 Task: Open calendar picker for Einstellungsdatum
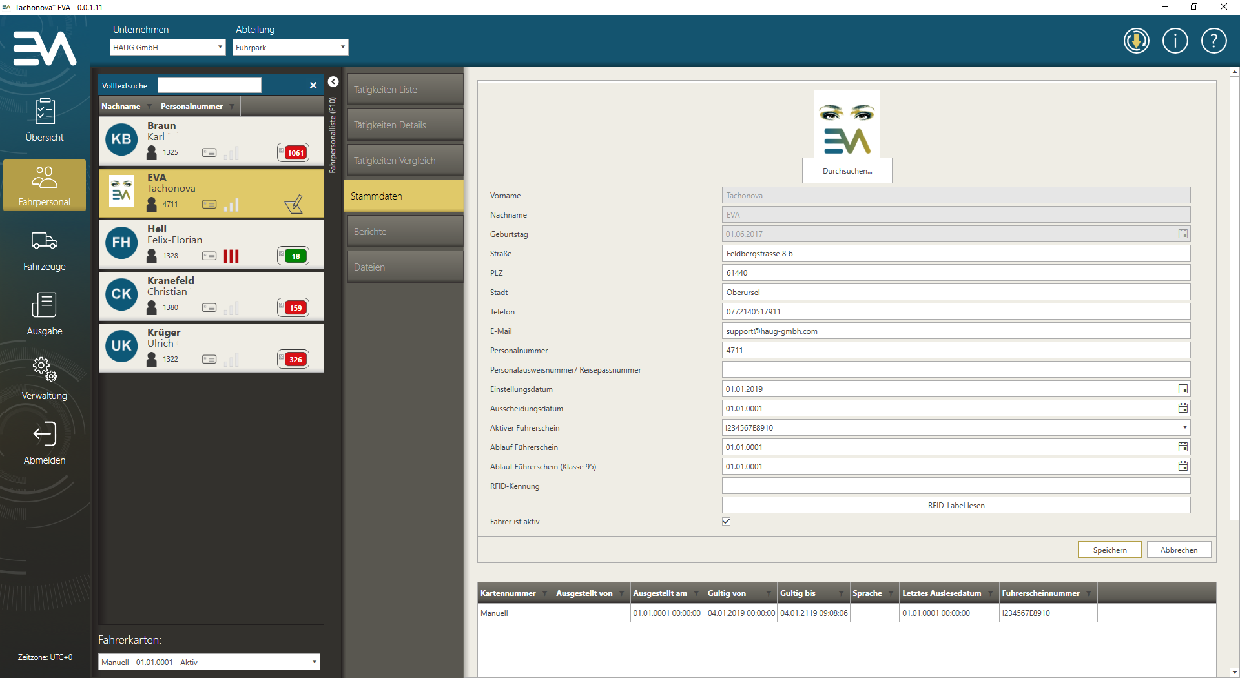(x=1183, y=389)
